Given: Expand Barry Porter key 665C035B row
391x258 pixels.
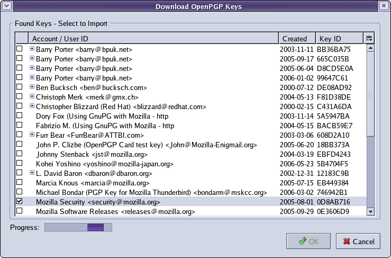Looking at the screenshot, I should [32, 58].
